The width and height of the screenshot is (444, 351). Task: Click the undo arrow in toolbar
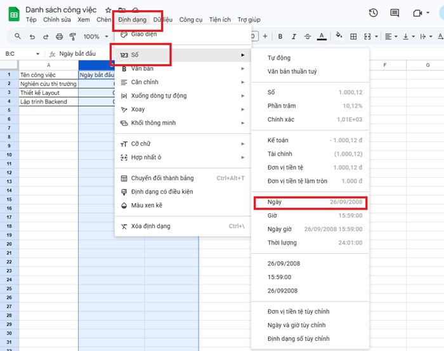click(x=31, y=36)
